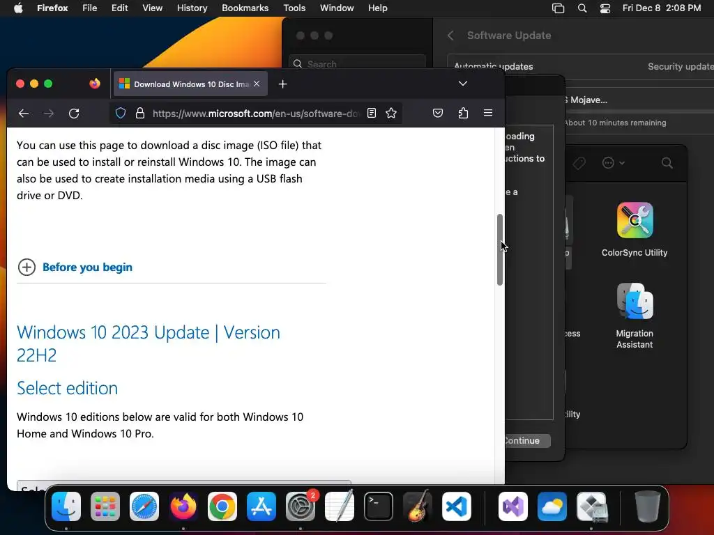Go back in Firefox navigation
The image size is (714, 535).
24,114
